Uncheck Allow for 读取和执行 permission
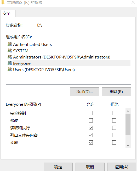The width and height of the screenshot is (137, 171). (x=91, y=128)
